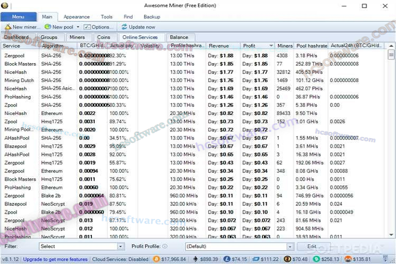Open the blue Menu button
396x264 pixels.
[x=19, y=16]
